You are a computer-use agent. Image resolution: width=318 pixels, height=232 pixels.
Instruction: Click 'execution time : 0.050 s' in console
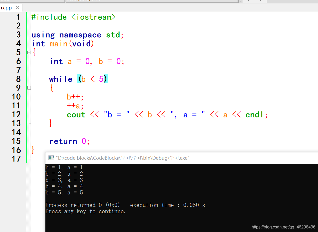tap(168, 205)
